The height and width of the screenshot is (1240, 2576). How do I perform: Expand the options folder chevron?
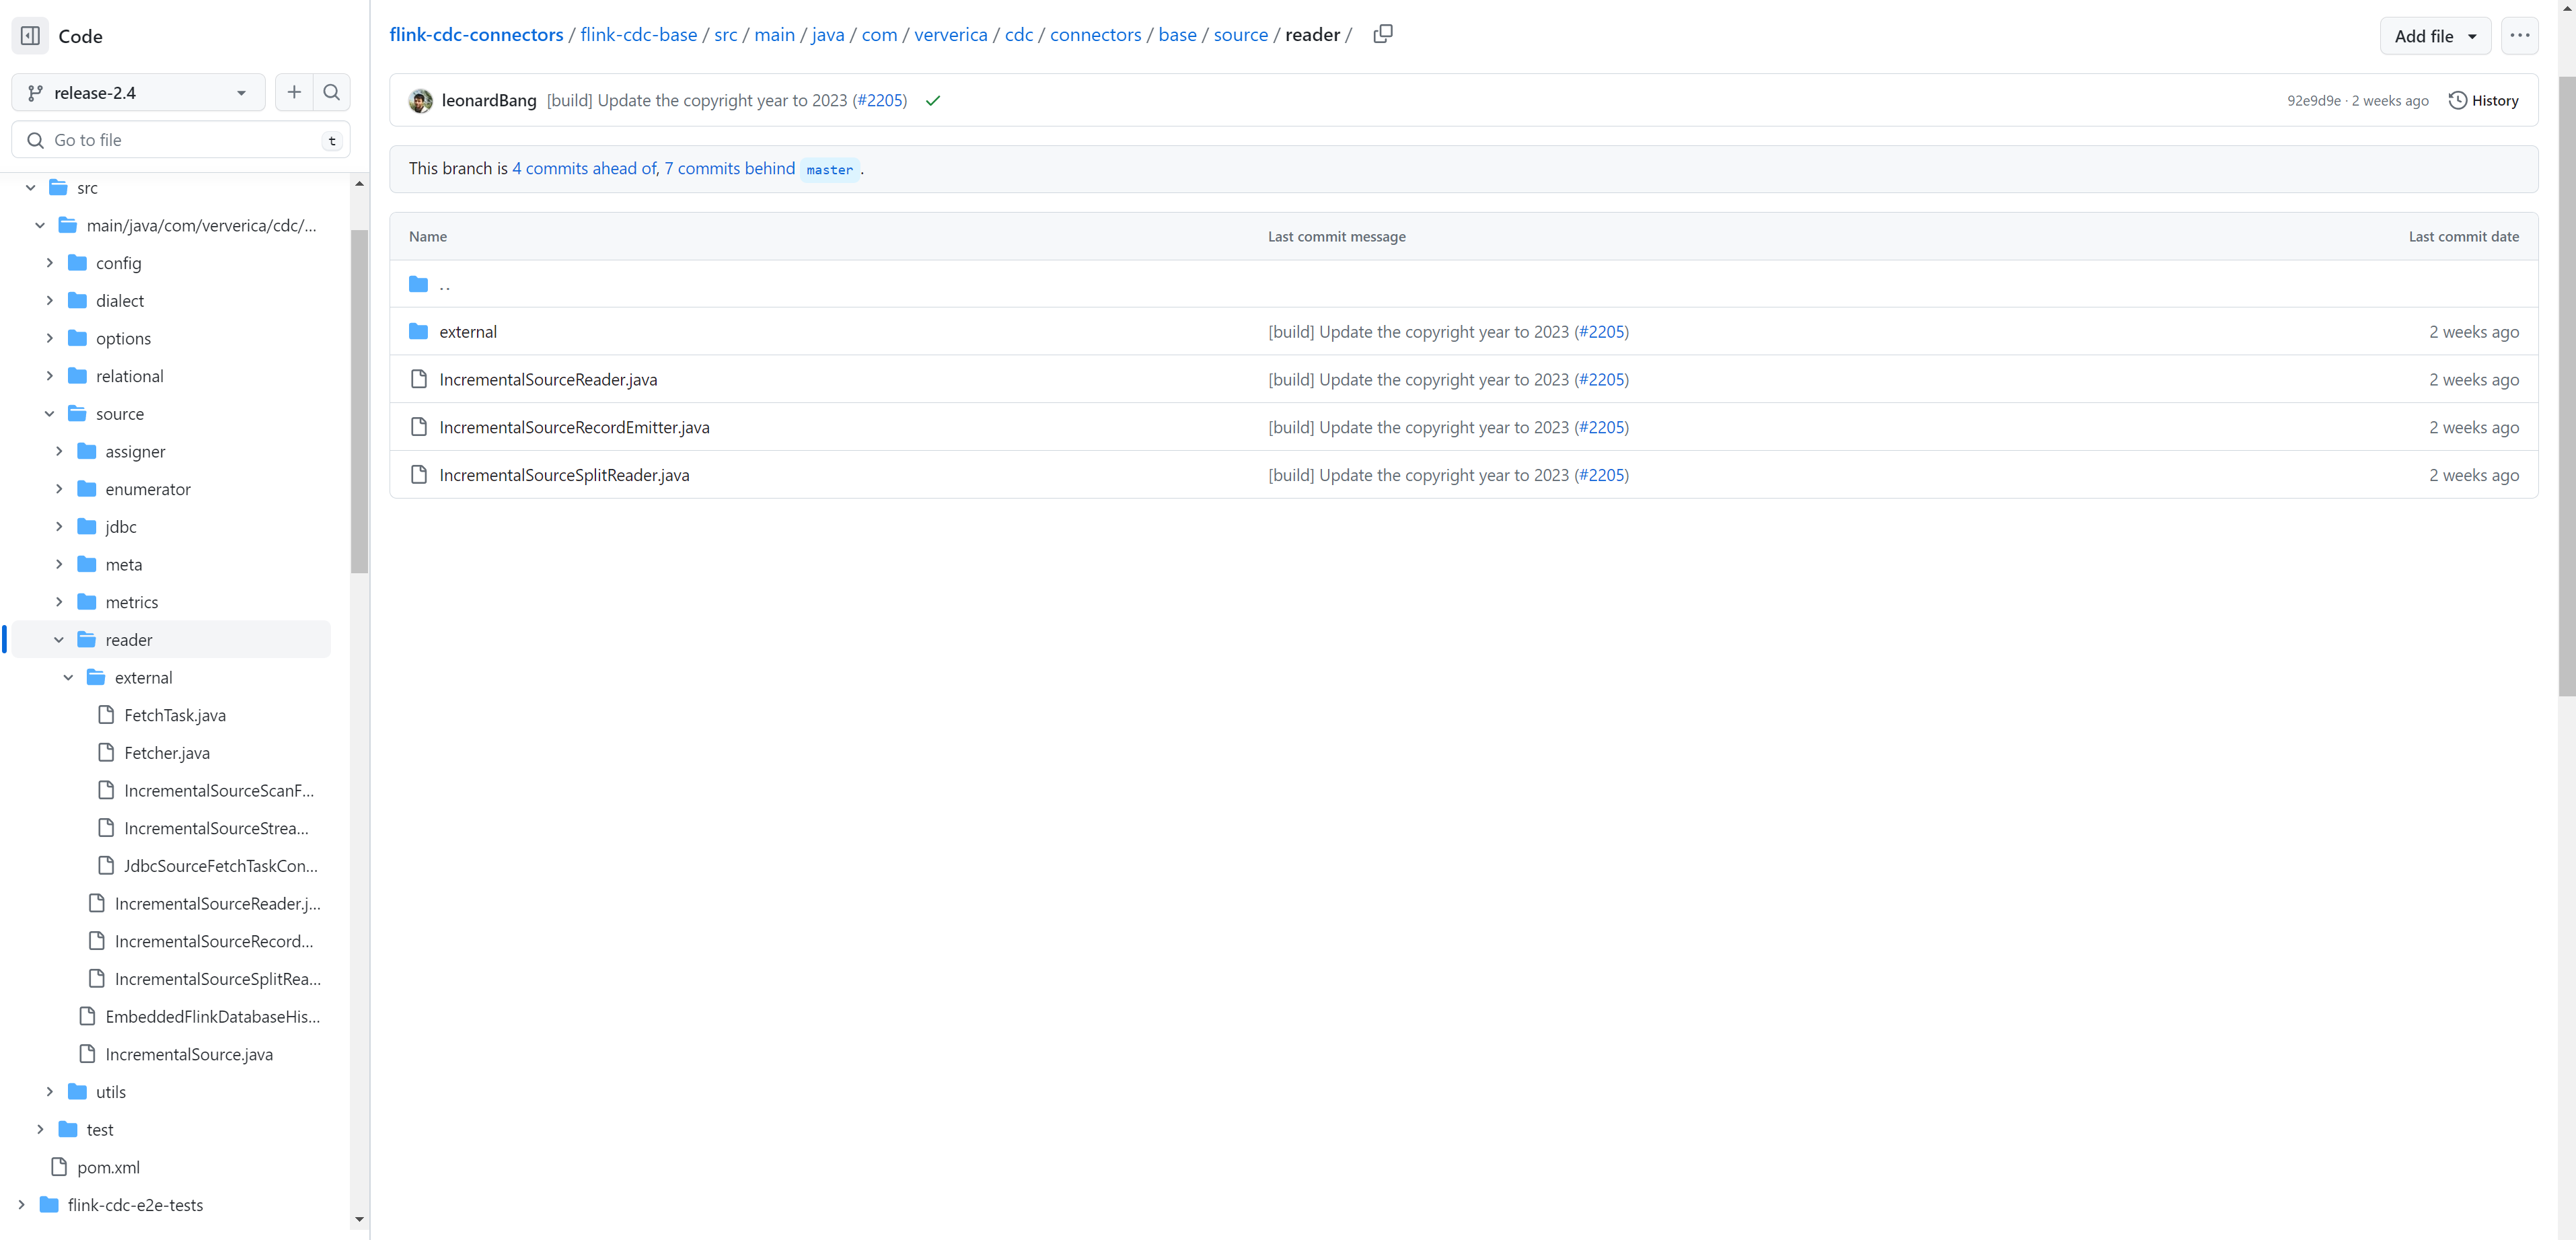coord(49,339)
